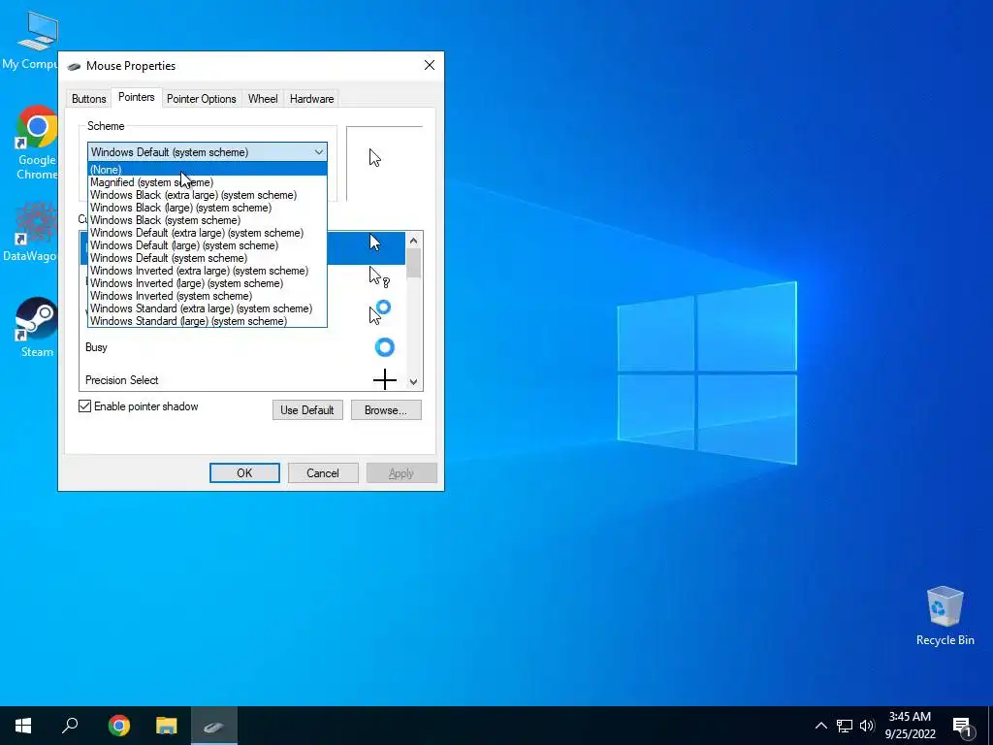Click the Mouse Properties taskbar icon
Image resolution: width=993 pixels, height=745 pixels.
pos(214,726)
